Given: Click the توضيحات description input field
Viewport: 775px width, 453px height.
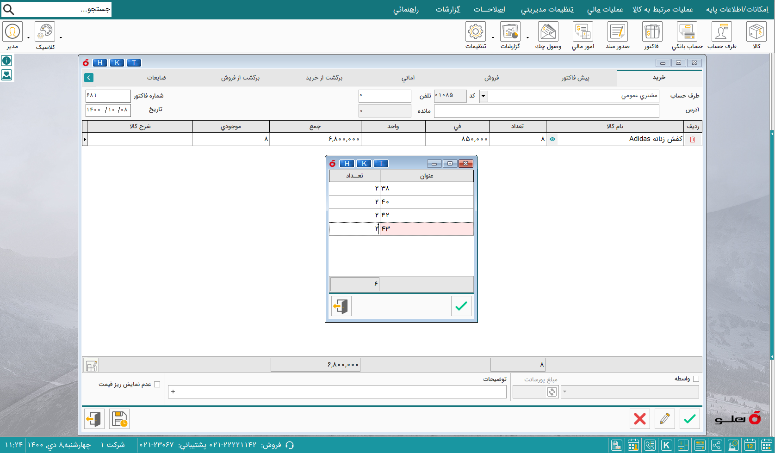Looking at the screenshot, I should pos(337,392).
